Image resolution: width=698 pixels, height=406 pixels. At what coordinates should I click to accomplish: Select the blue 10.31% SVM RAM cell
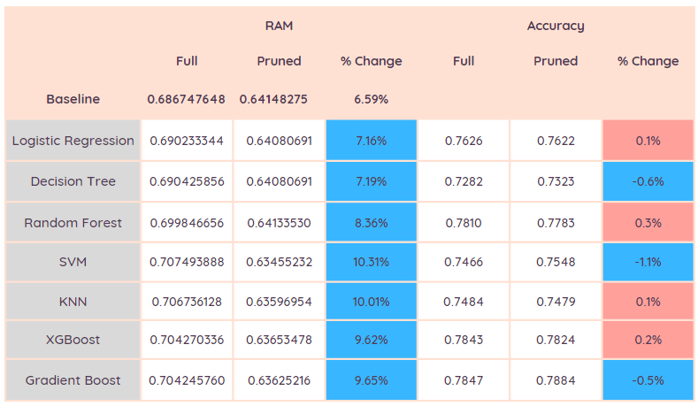[371, 263]
